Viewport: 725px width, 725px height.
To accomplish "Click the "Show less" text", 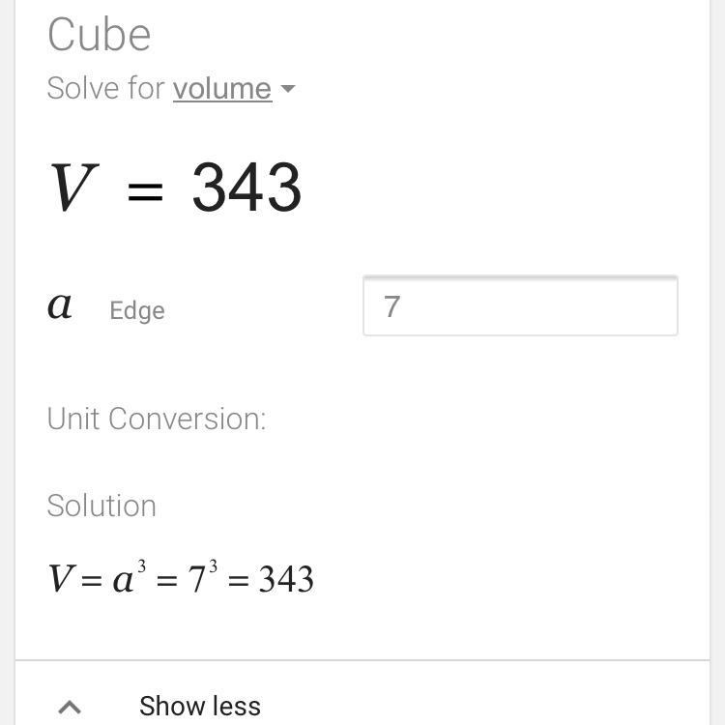I will [200, 707].
